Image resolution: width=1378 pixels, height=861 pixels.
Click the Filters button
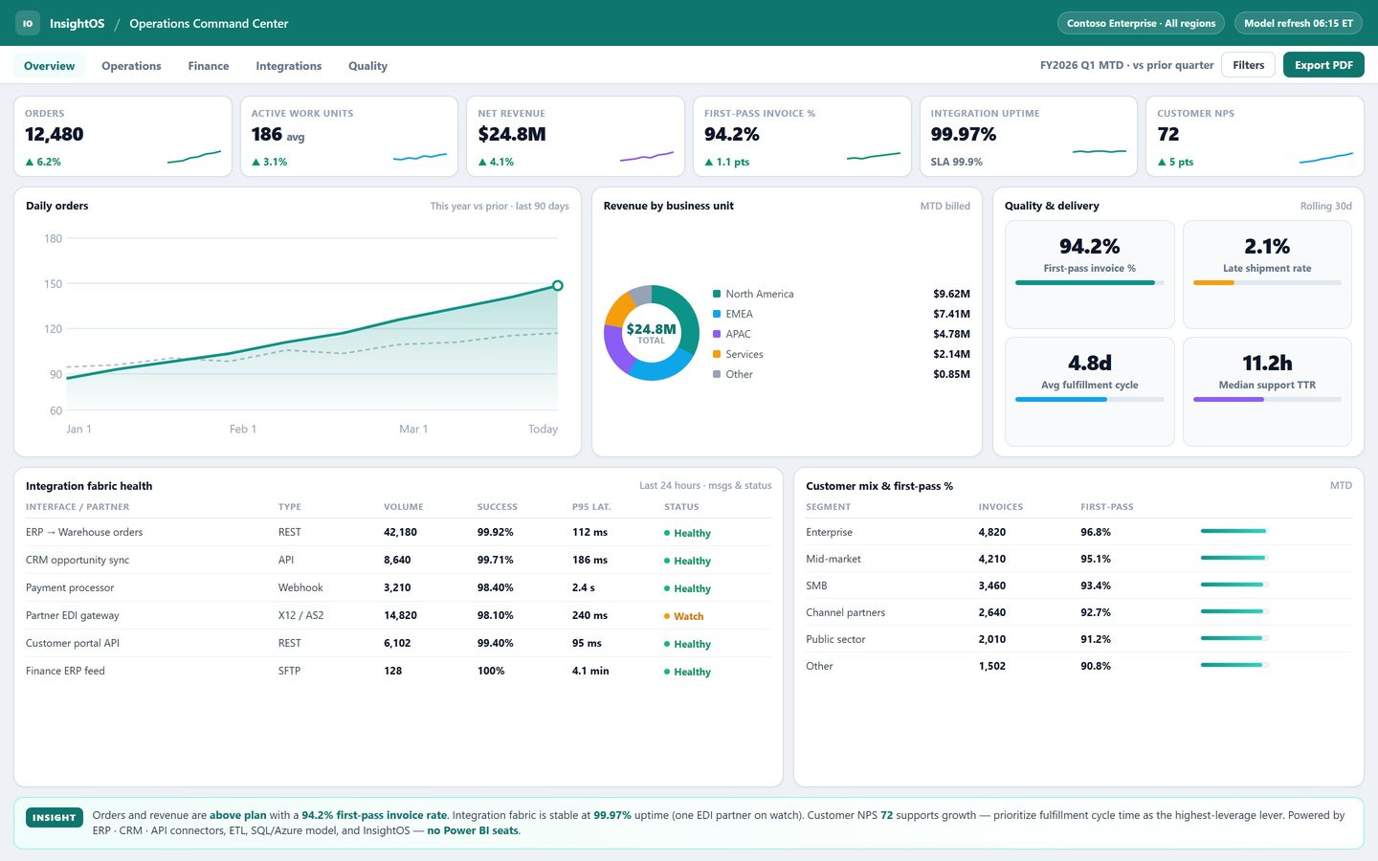tap(1248, 65)
